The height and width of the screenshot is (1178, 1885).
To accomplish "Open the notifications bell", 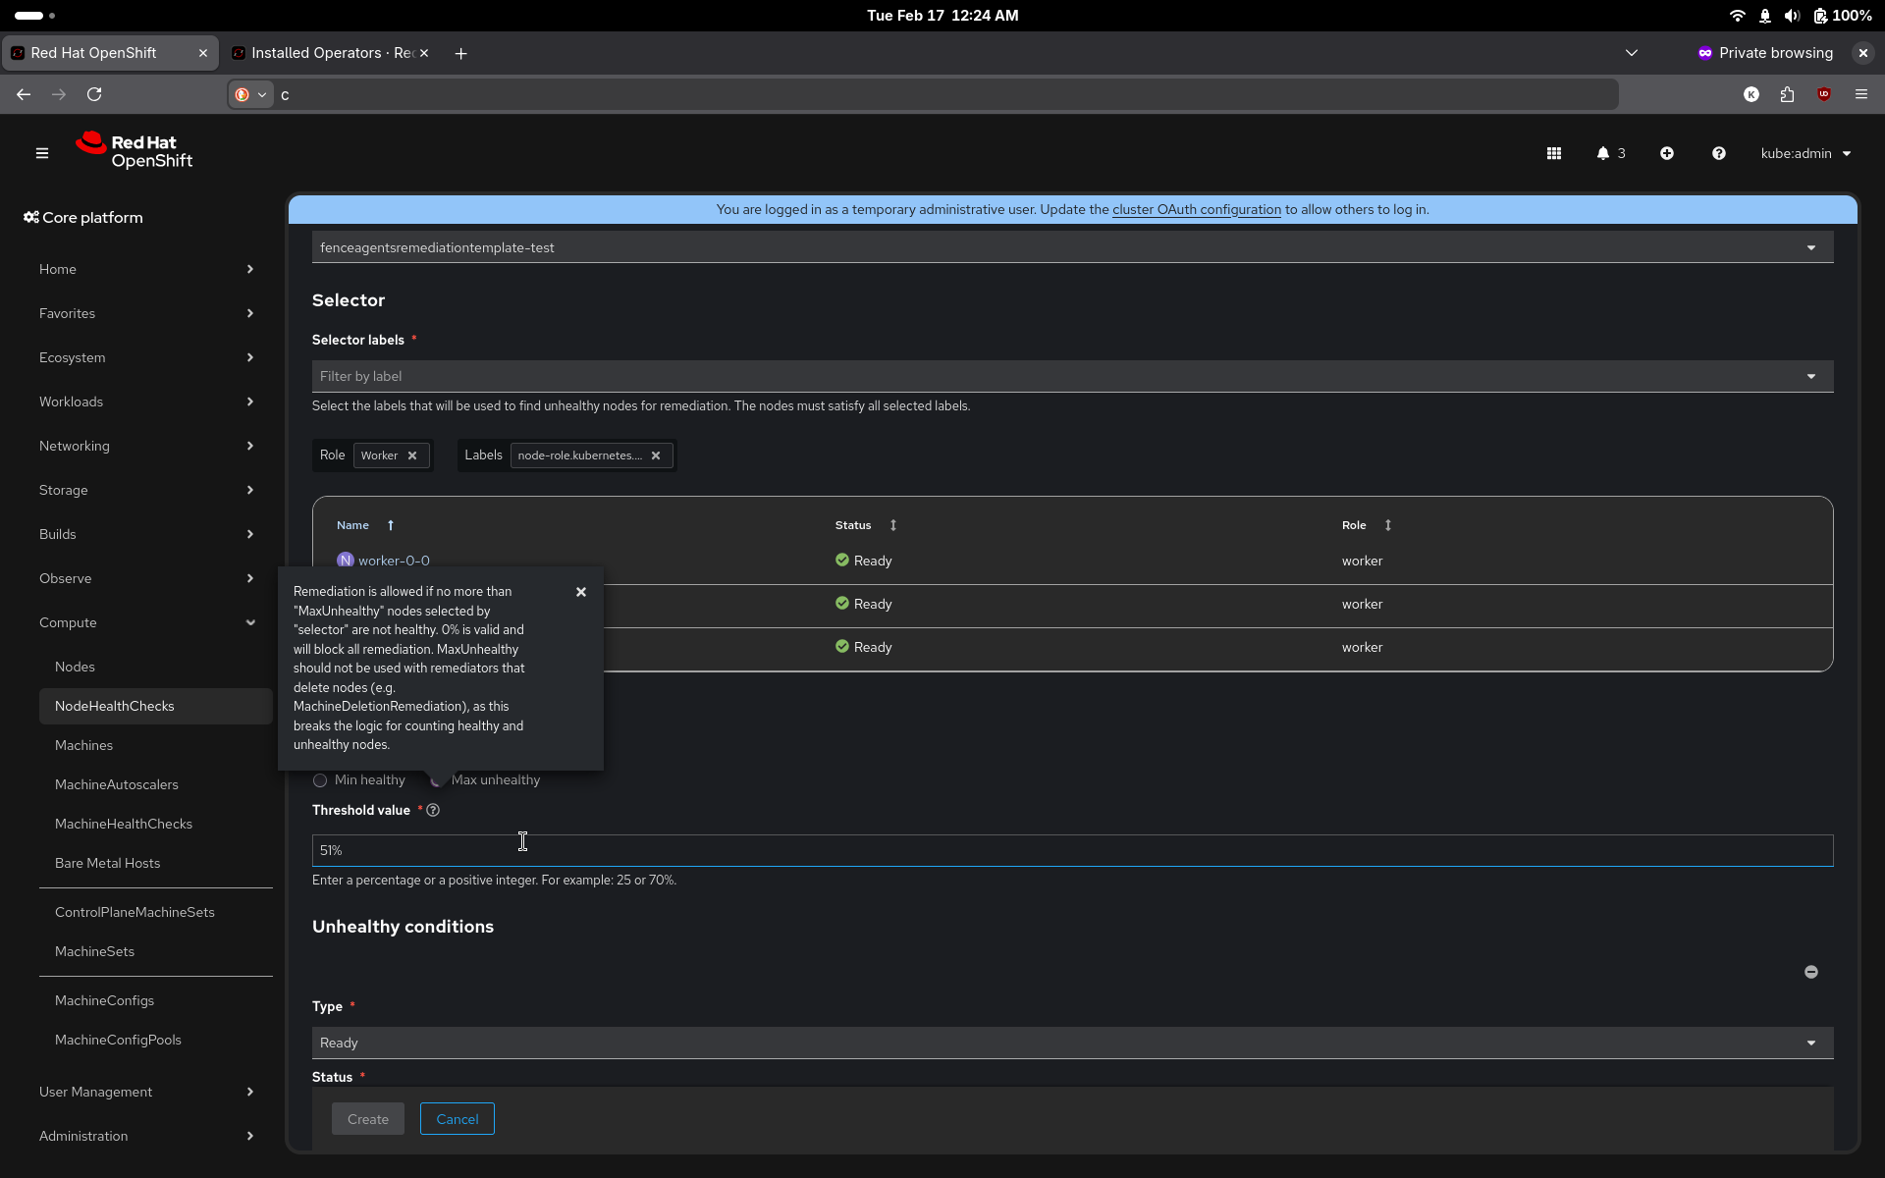I will (x=1603, y=153).
